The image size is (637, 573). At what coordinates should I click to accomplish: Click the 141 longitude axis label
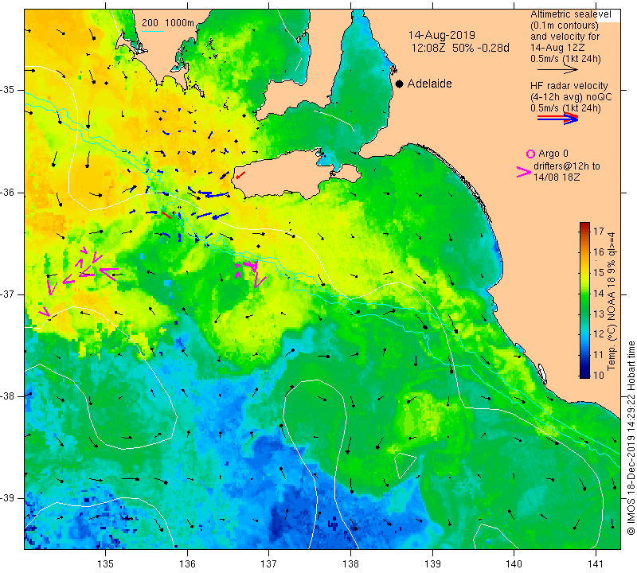coord(596,563)
